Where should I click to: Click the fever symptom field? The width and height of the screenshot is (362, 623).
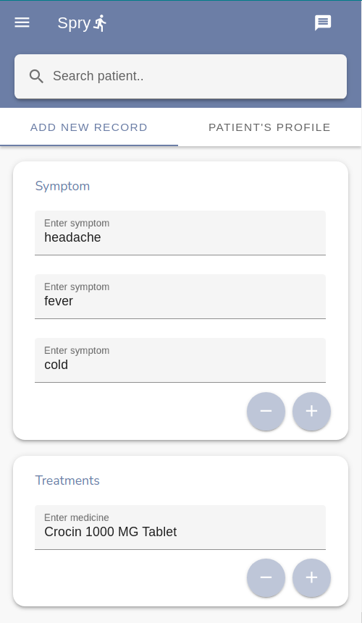pos(180,297)
